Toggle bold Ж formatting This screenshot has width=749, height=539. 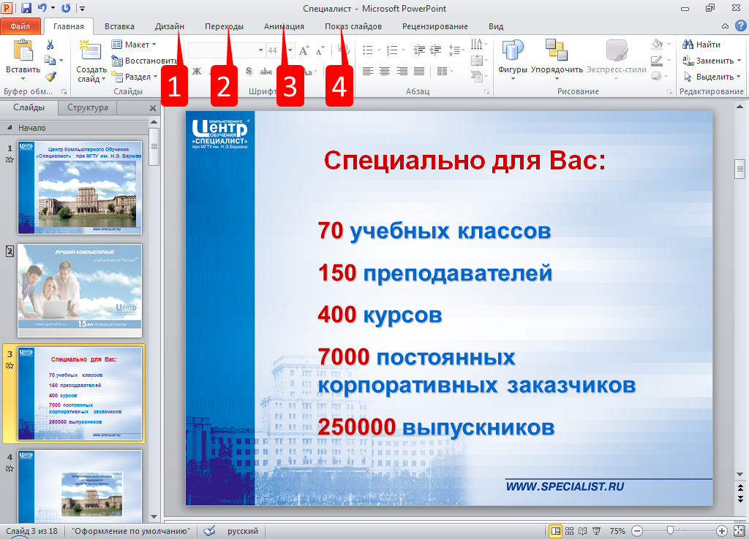[x=196, y=72]
